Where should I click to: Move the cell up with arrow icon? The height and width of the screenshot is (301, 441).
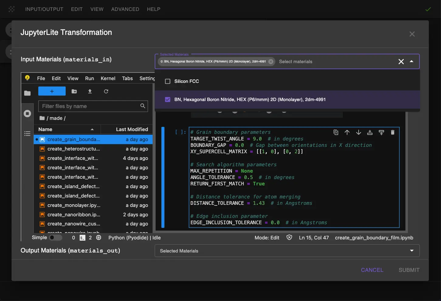[347, 132]
